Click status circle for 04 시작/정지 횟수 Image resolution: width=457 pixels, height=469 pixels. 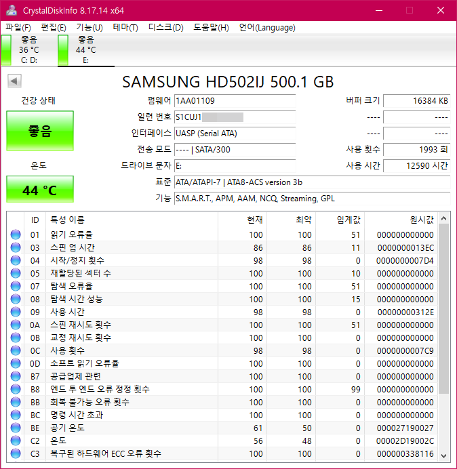[16, 260]
